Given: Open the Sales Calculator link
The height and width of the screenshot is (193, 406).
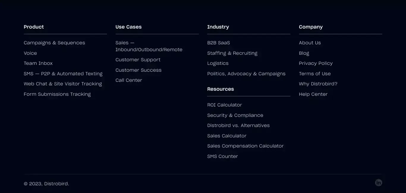Looking at the screenshot, I should (227, 136).
